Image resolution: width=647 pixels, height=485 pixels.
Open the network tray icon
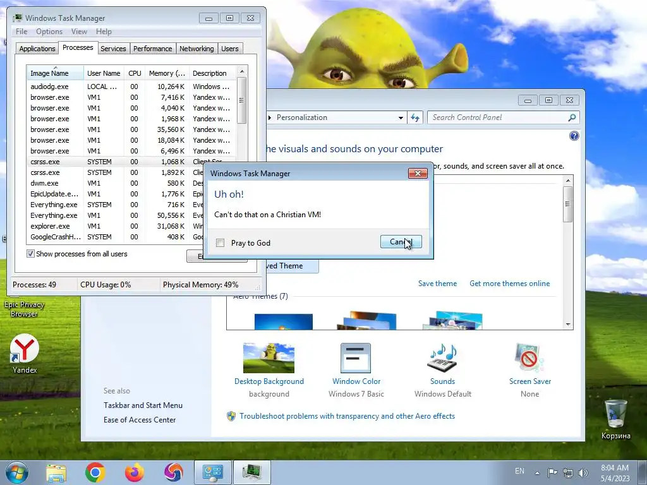[568, 472]
